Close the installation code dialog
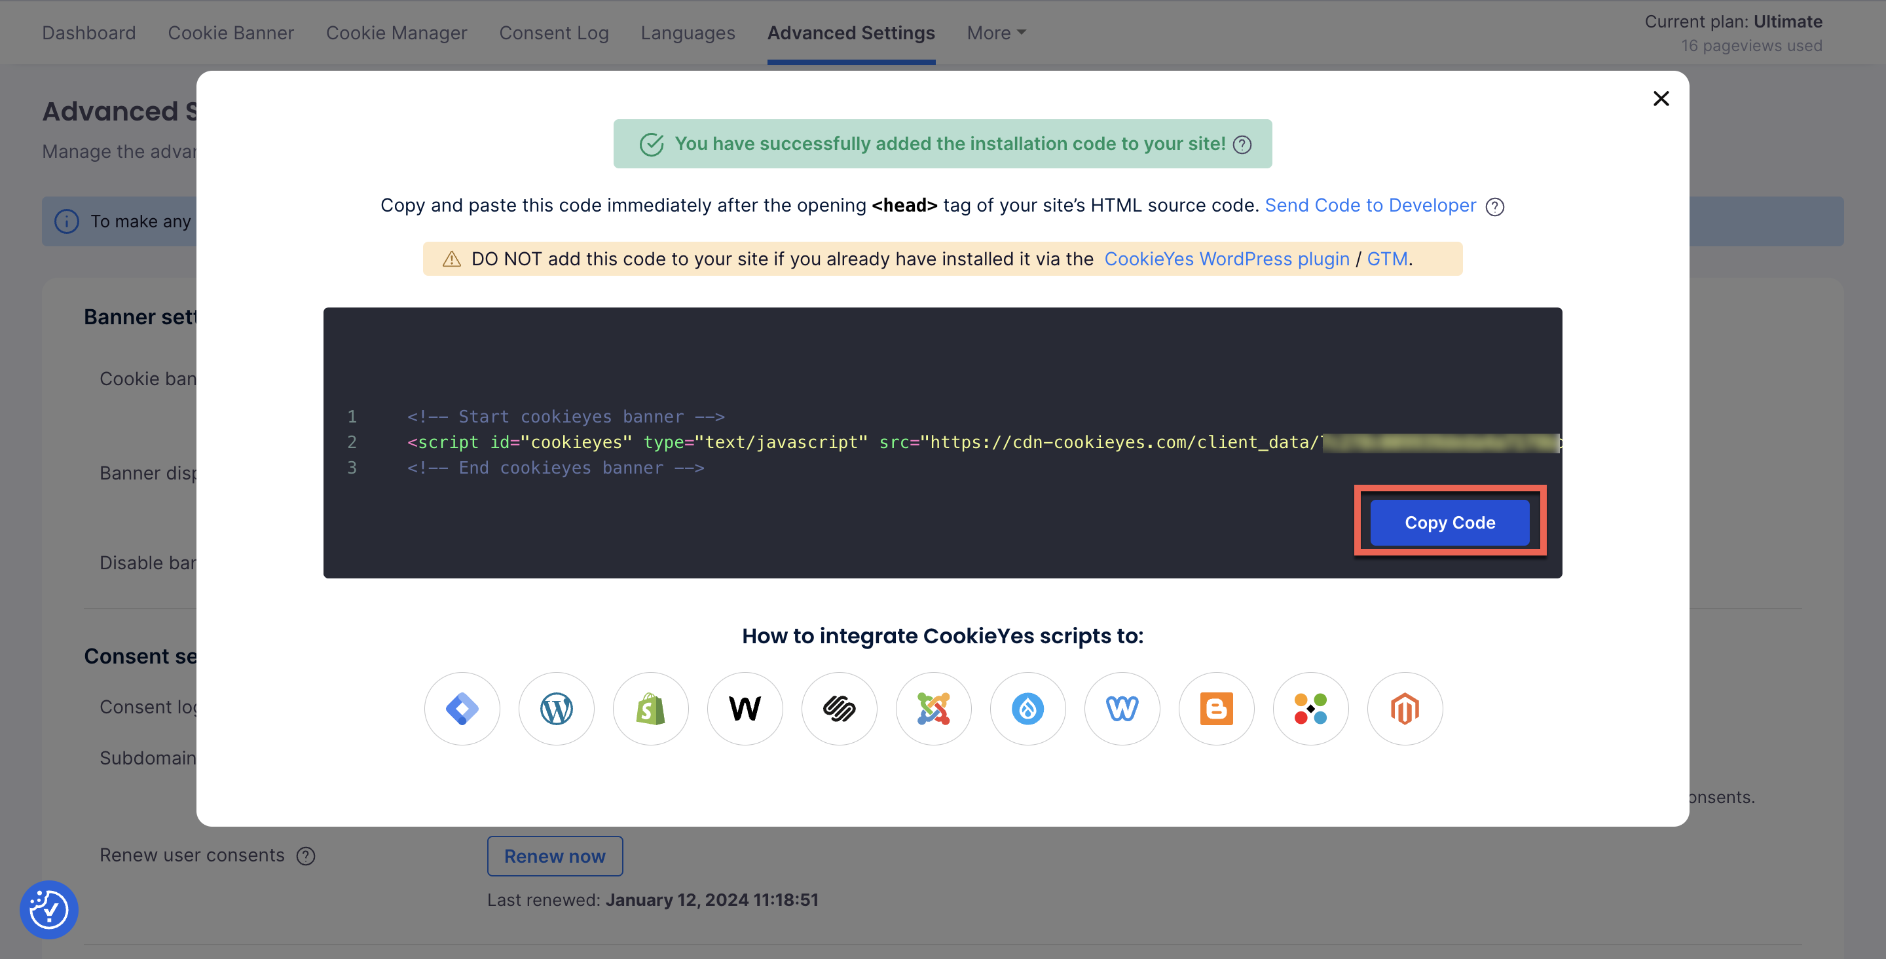 click(1661, 98)
